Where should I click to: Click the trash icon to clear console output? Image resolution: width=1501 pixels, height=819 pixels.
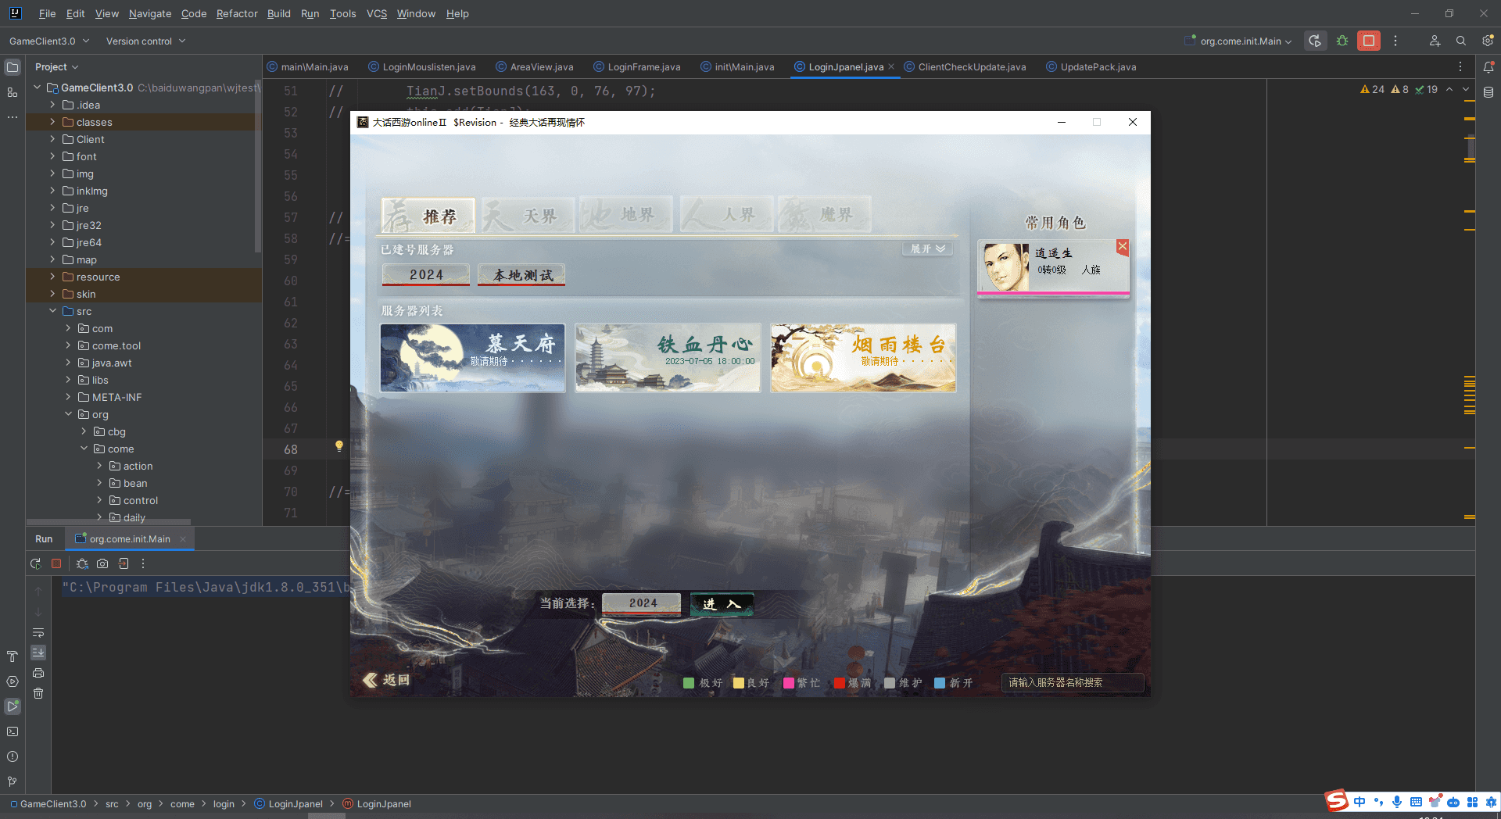(38, 693)
